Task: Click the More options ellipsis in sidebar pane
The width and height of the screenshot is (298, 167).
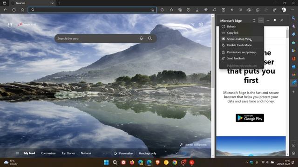Action: coord(261,20)
